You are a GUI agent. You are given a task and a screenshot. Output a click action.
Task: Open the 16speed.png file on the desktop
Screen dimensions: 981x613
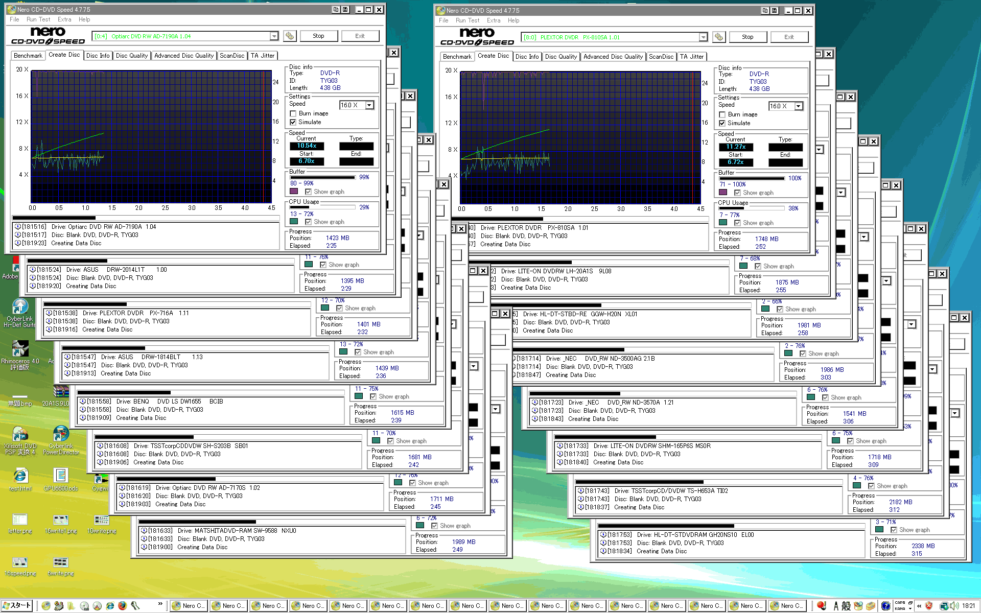(x=20, y=563)
